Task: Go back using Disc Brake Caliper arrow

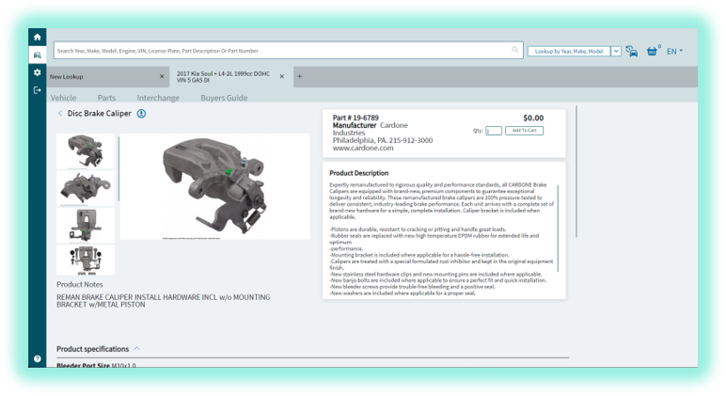Action: (x=60, y=113)
